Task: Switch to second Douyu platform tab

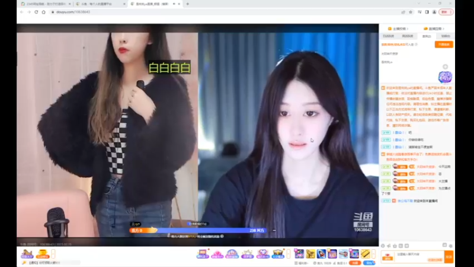Action: [100, 4]
